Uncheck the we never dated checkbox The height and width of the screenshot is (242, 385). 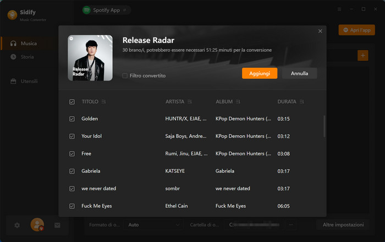click(72, 189)
